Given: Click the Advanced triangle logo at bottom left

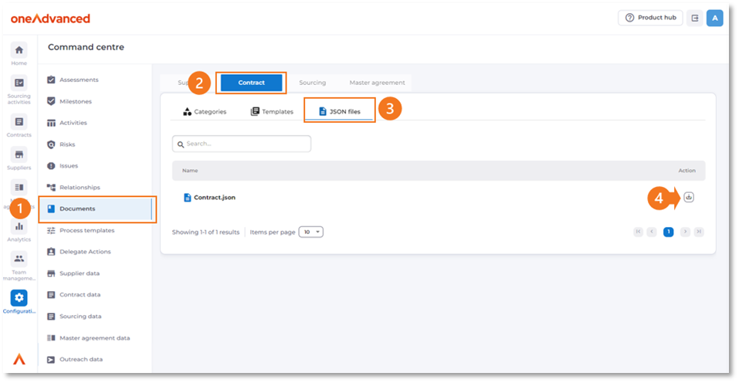Looking at the screenshot, I should 19,359.
